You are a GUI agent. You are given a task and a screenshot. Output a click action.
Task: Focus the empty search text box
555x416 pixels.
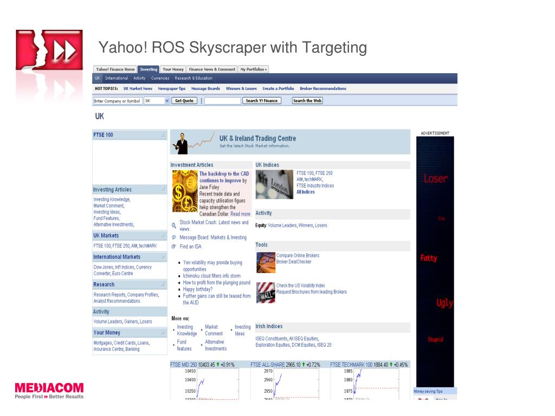[x=222, y=101]
